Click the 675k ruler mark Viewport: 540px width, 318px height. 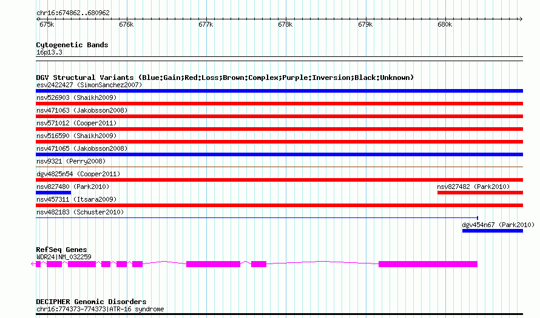[x=47, y=24]
